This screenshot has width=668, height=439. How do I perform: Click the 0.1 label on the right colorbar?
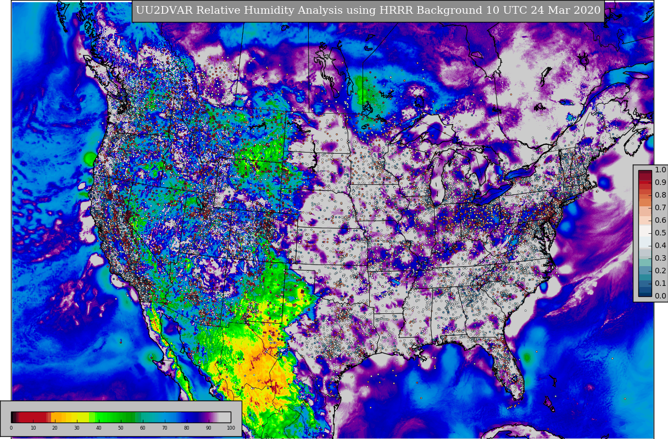(660, 283)
